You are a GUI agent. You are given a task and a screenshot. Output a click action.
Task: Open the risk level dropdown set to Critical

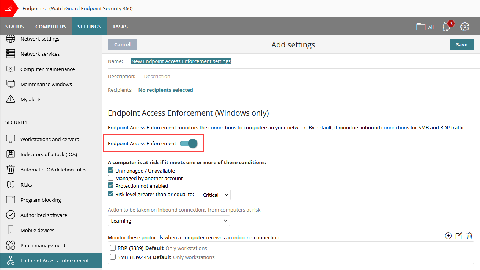[x=215, y=195]
